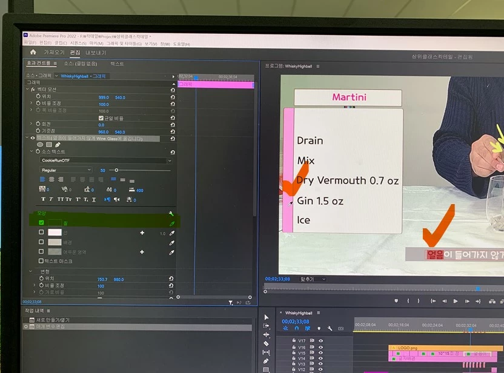Enable the 텍스트 마스크 checkbox
The width and height of the screenshot is (504, 373).
[41, 260]
